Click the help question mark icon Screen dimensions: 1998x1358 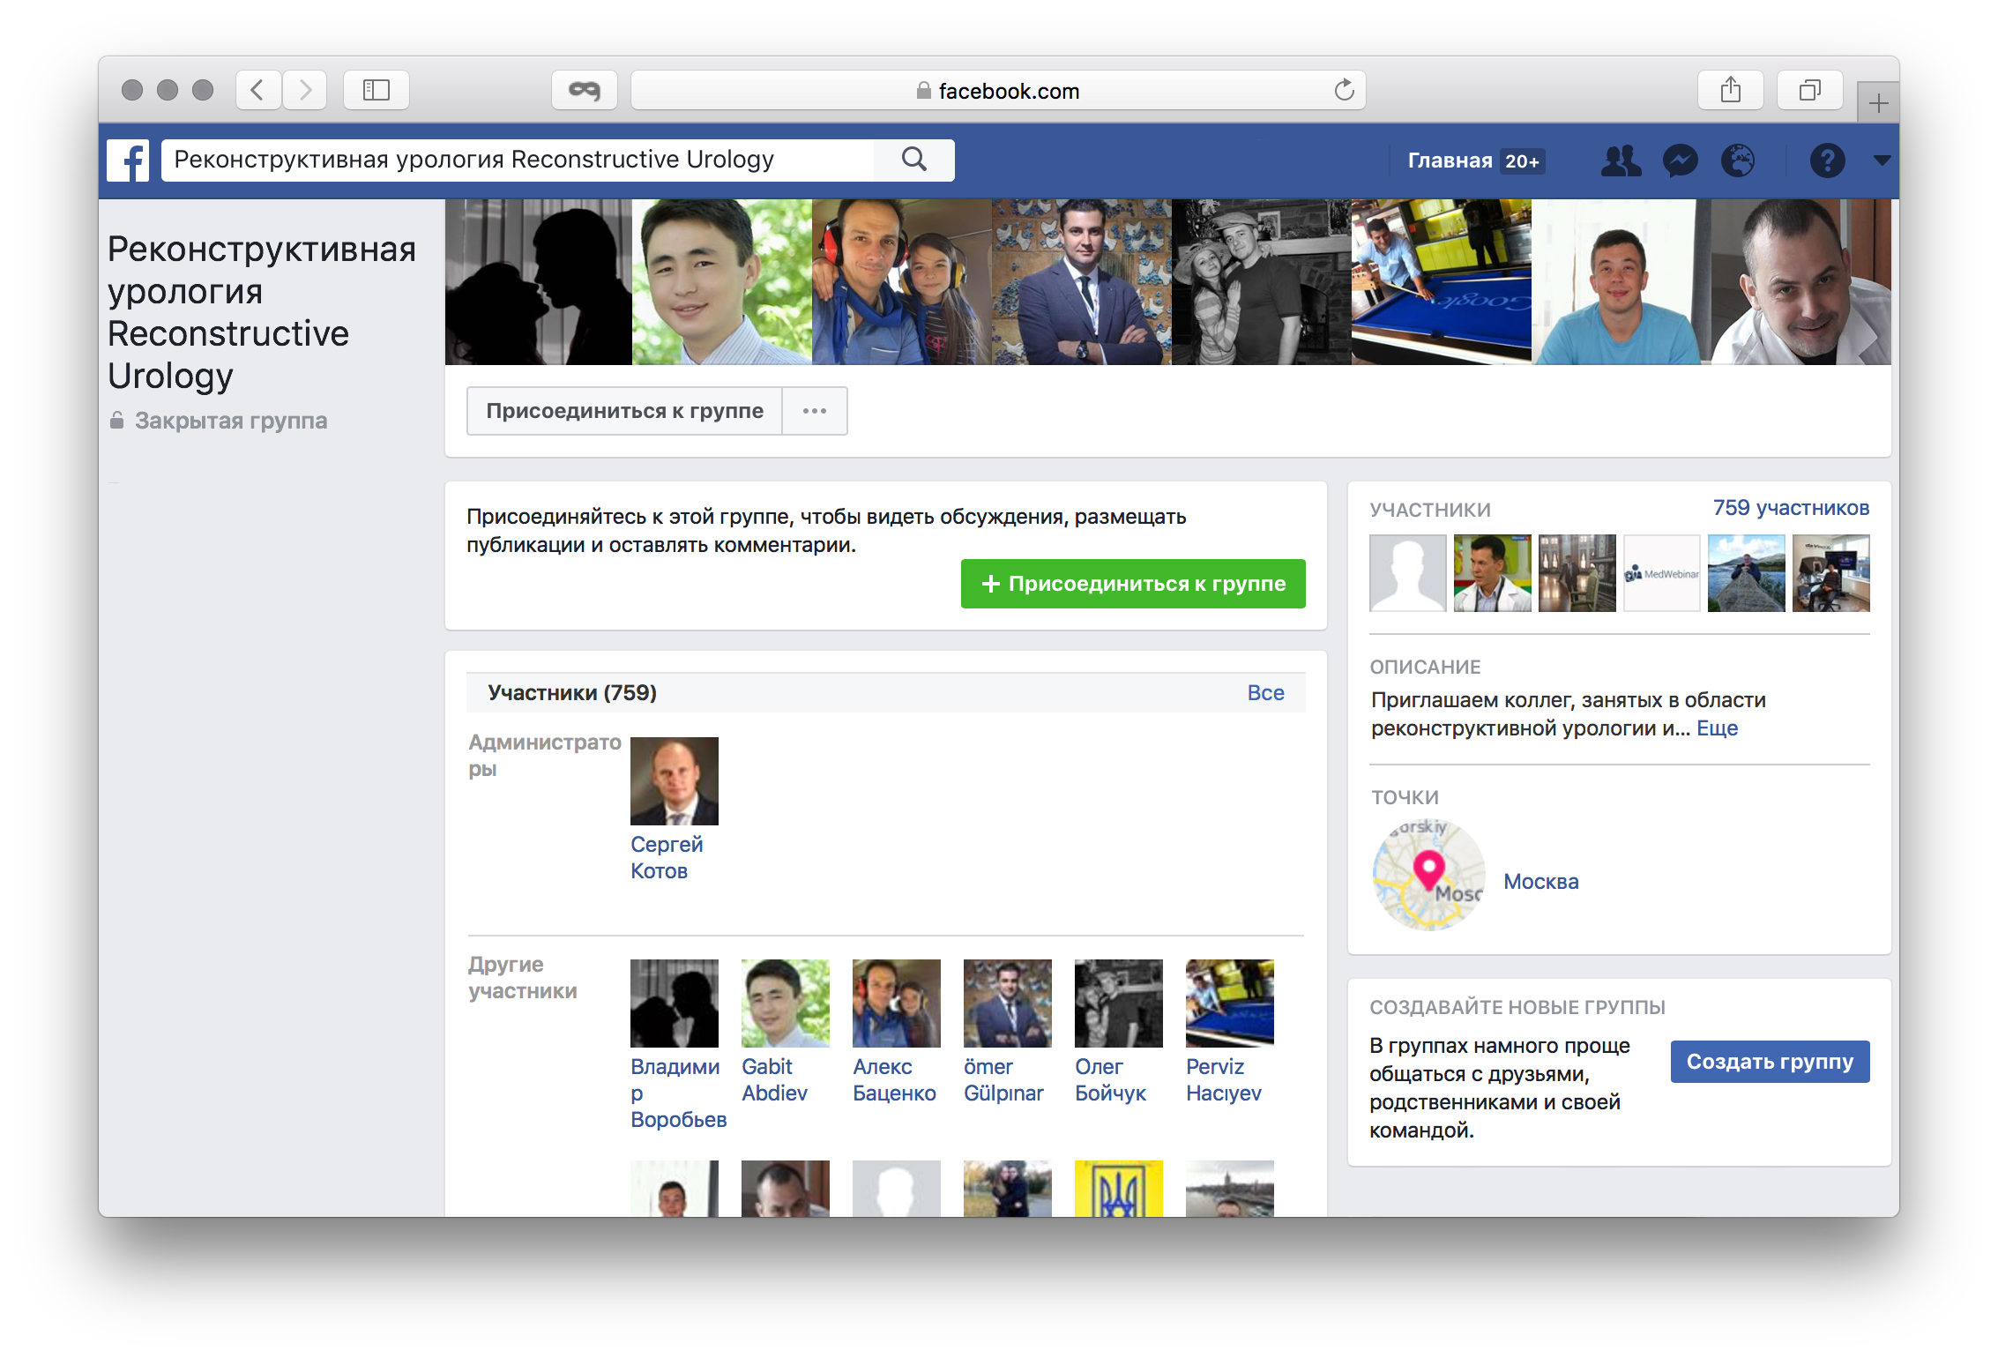click(x=1827, y=160)
